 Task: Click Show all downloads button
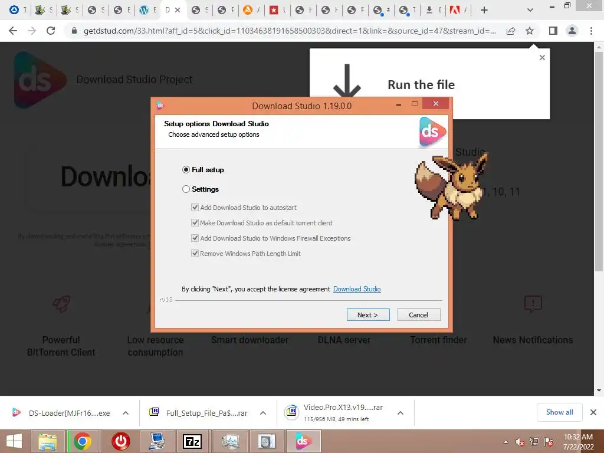[559, 412]
